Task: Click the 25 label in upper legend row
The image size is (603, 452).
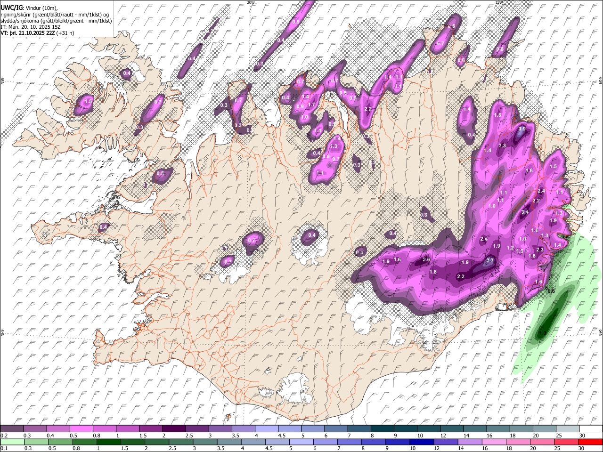Action: tap(558, 436)
